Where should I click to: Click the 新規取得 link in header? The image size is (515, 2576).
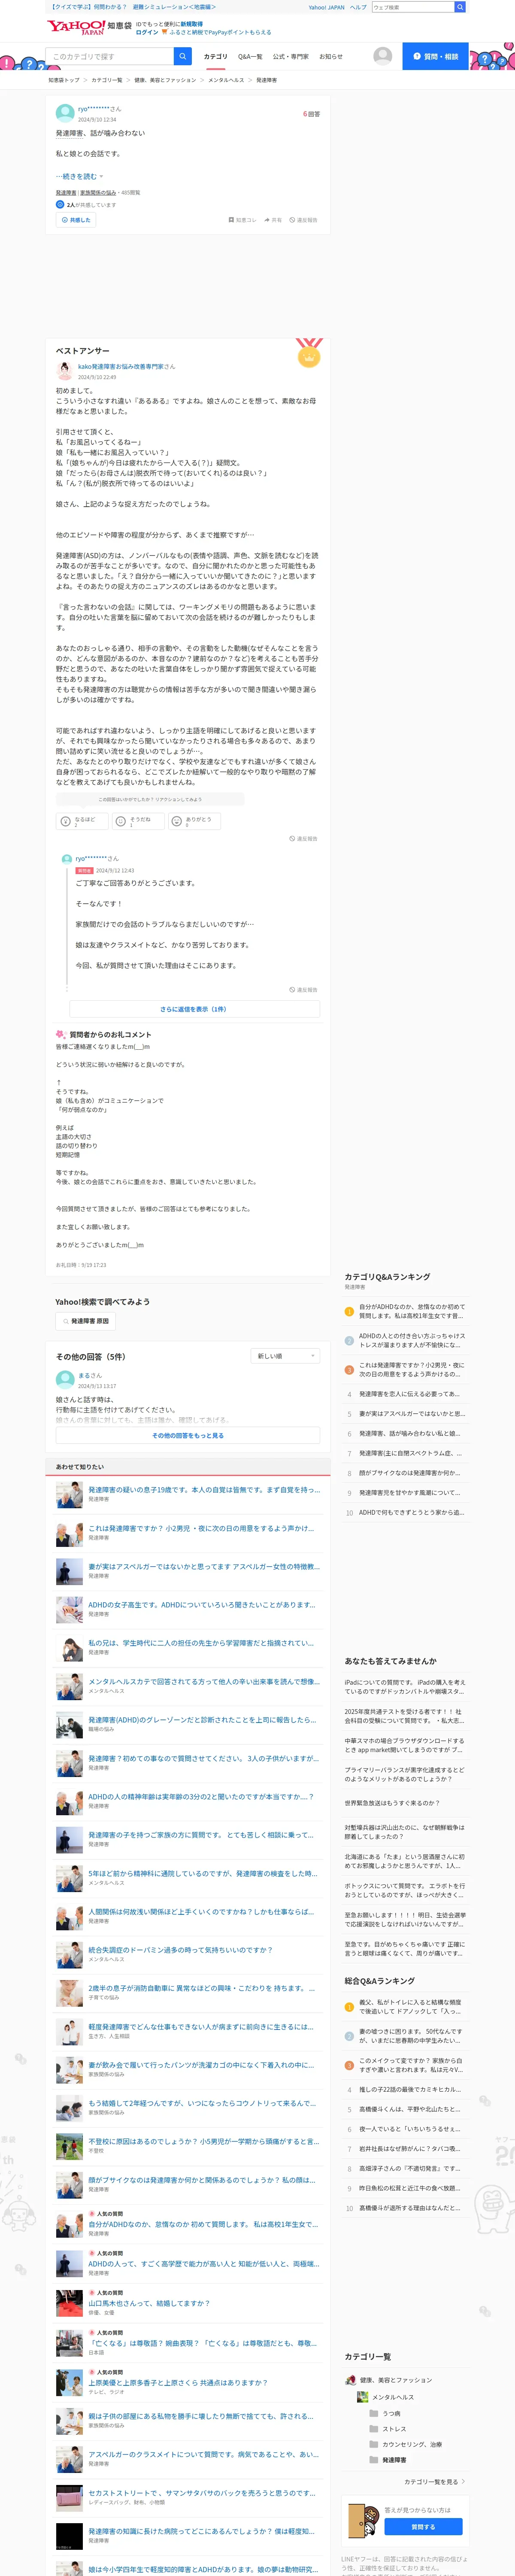click(x=191, y=24)
